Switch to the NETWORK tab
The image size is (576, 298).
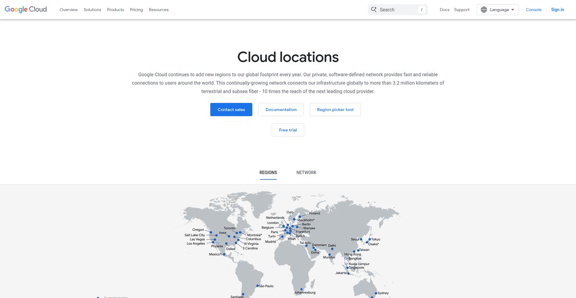pos(306,173)
